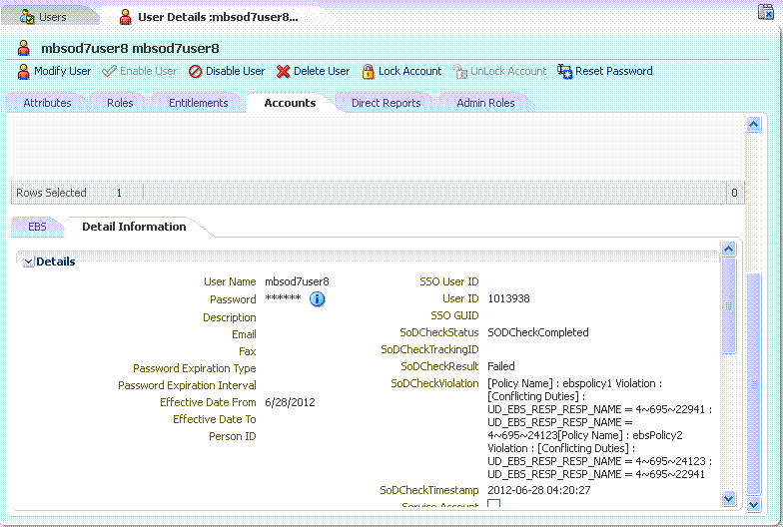The height and width of the screenshot is (527, 783).
Task: Collapse the Details section
Action: pos(28,262)
